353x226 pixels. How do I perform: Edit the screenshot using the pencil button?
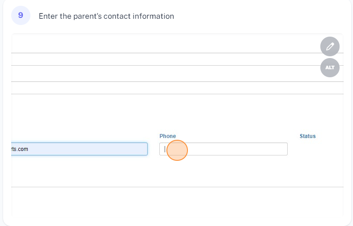330,46
